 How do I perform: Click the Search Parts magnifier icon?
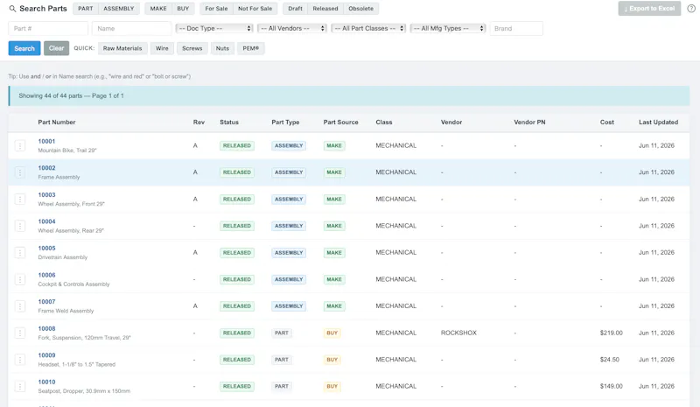12,9
